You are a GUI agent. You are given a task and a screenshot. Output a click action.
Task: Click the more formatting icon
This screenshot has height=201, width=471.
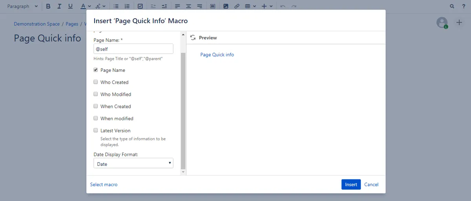(x=98, y=6)
